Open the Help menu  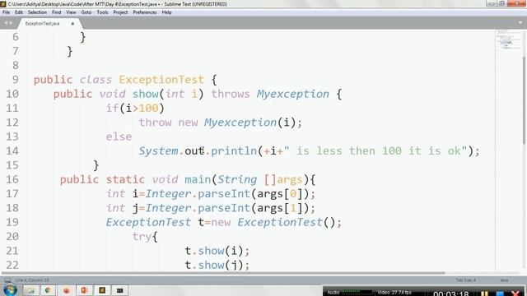pos(166,12)
